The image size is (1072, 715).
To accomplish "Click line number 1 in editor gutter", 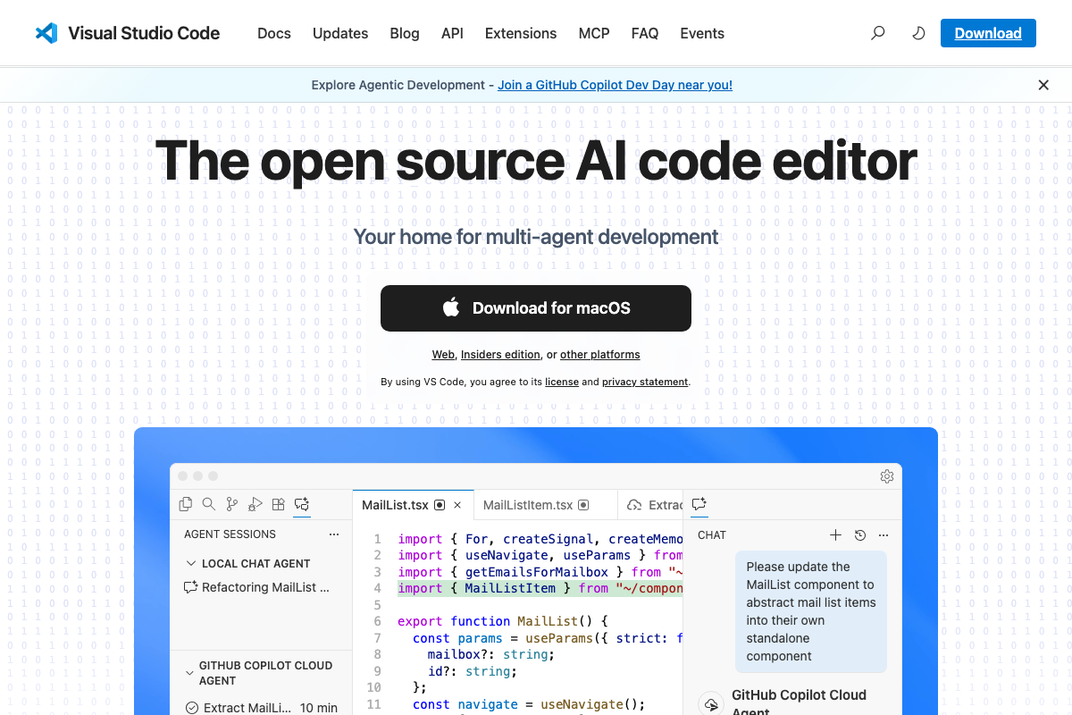I will point(377,539).
